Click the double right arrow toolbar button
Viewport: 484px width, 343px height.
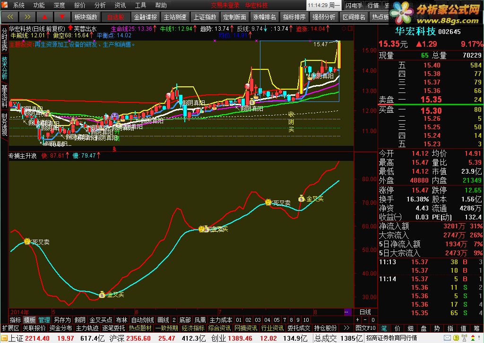point(27,17)
